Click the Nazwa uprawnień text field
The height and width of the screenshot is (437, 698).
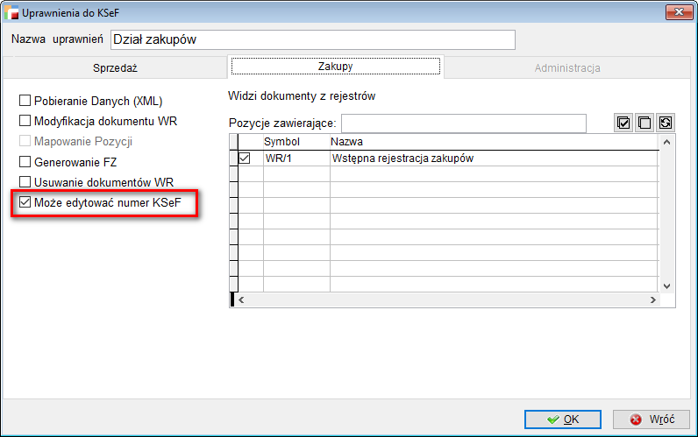pyautogui.click(x=313, y=39)
